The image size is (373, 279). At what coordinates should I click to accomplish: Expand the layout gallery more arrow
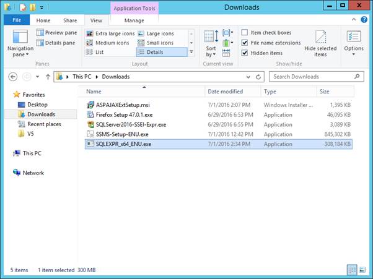(x=191, y=52)
